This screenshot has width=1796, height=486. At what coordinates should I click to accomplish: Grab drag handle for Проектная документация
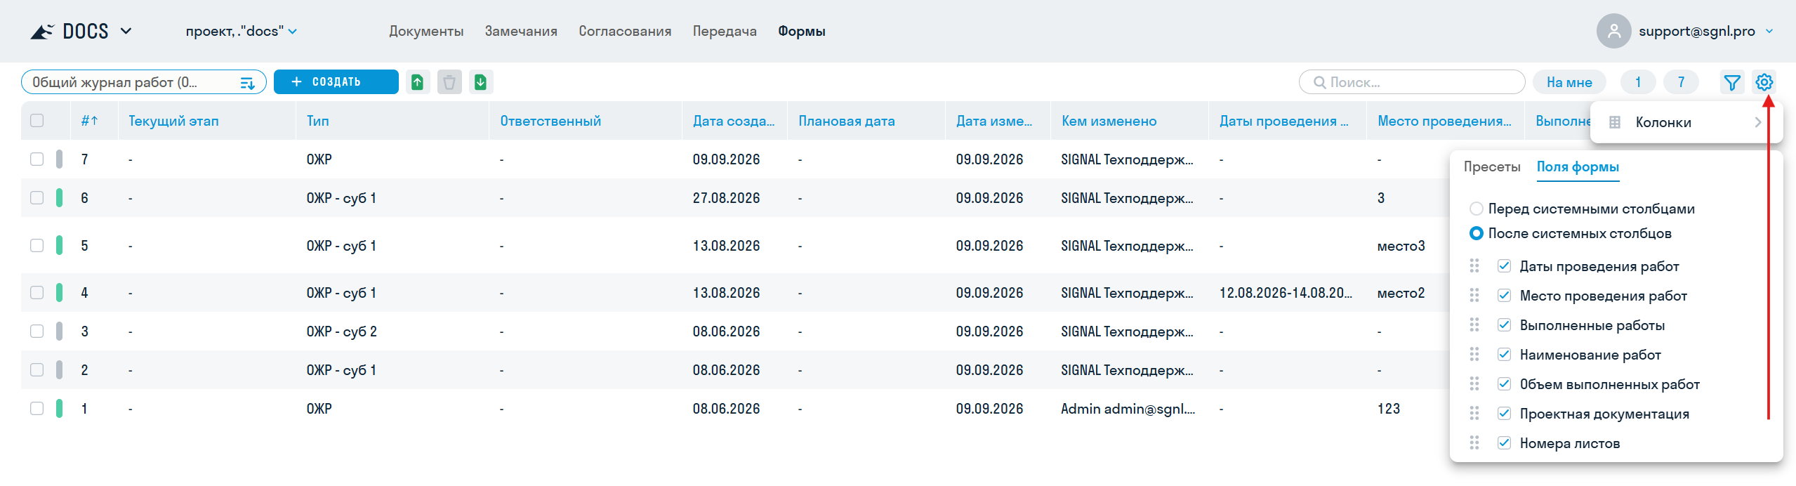tap(1474, 414)
